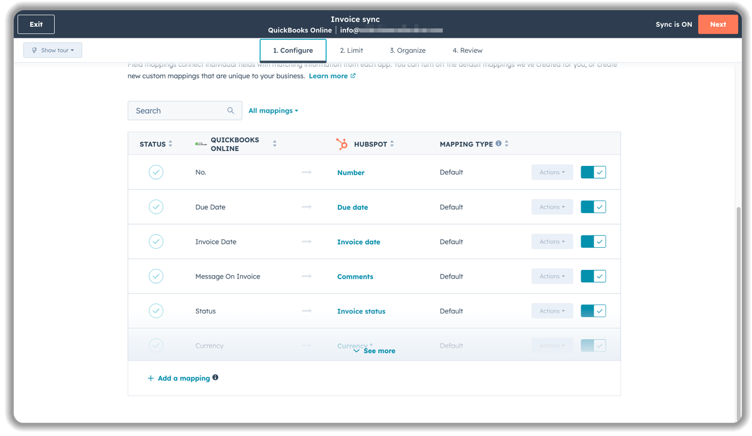Click the search magnifier icon
The image size is (752, 436).
click(x=231, y=111)
